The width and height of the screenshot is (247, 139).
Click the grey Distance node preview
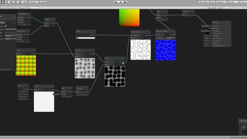[85, 68]
